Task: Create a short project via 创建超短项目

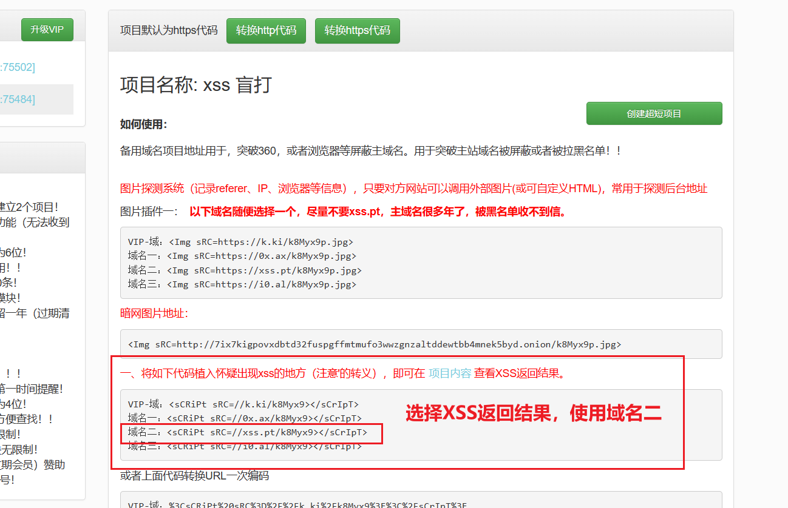Action: pos(654,113)
